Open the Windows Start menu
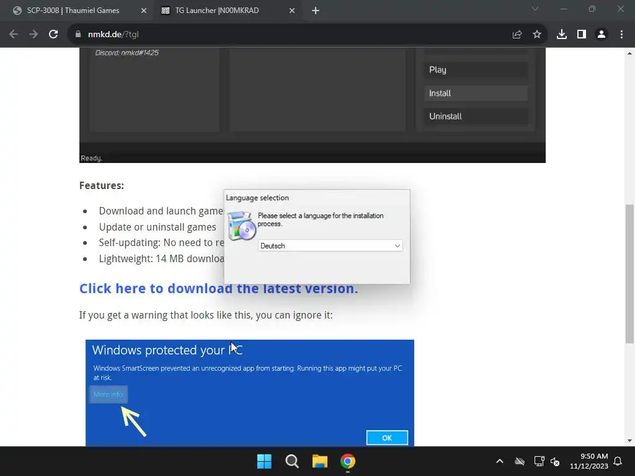The image size is (635, 476). (x=264, y=461)
